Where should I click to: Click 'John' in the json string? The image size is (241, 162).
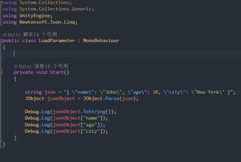coord(111,92)
